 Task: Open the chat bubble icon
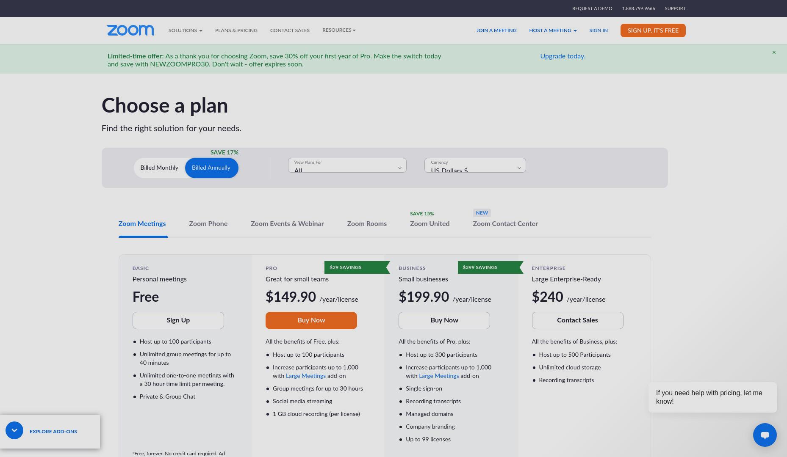click(765, 435)
